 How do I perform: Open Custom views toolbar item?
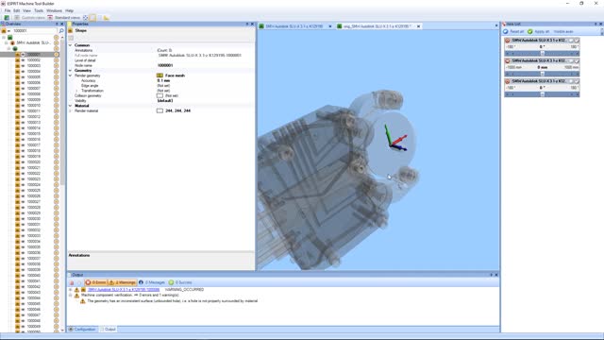[30, 18]
